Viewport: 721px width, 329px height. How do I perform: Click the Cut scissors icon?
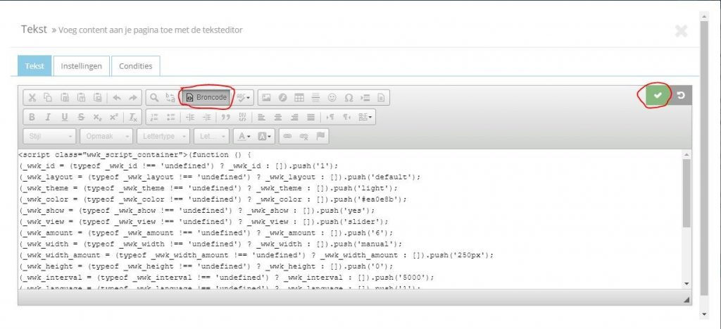(x=32, y=97)
